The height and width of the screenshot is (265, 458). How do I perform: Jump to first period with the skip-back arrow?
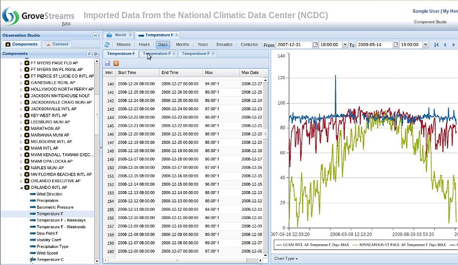coord(436,45)
